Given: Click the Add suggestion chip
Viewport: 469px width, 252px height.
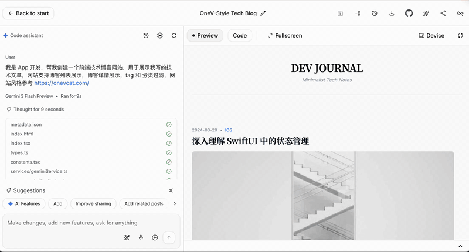Looking at the screenshot, I should pos(57,203).
